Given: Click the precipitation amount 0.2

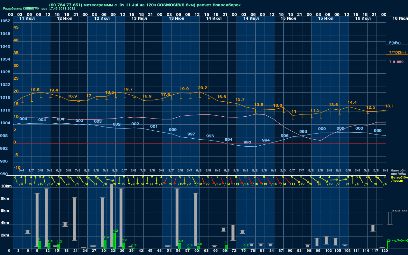Looking at the screenshot, I should click(x=246, y=245).
